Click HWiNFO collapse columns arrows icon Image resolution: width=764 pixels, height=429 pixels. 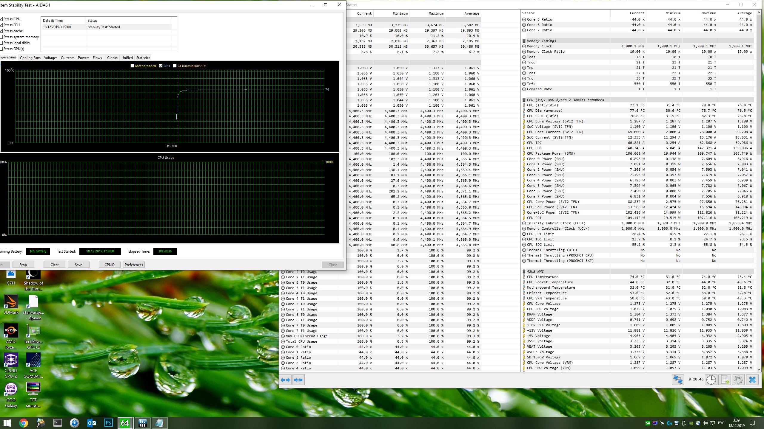point(298,380)
